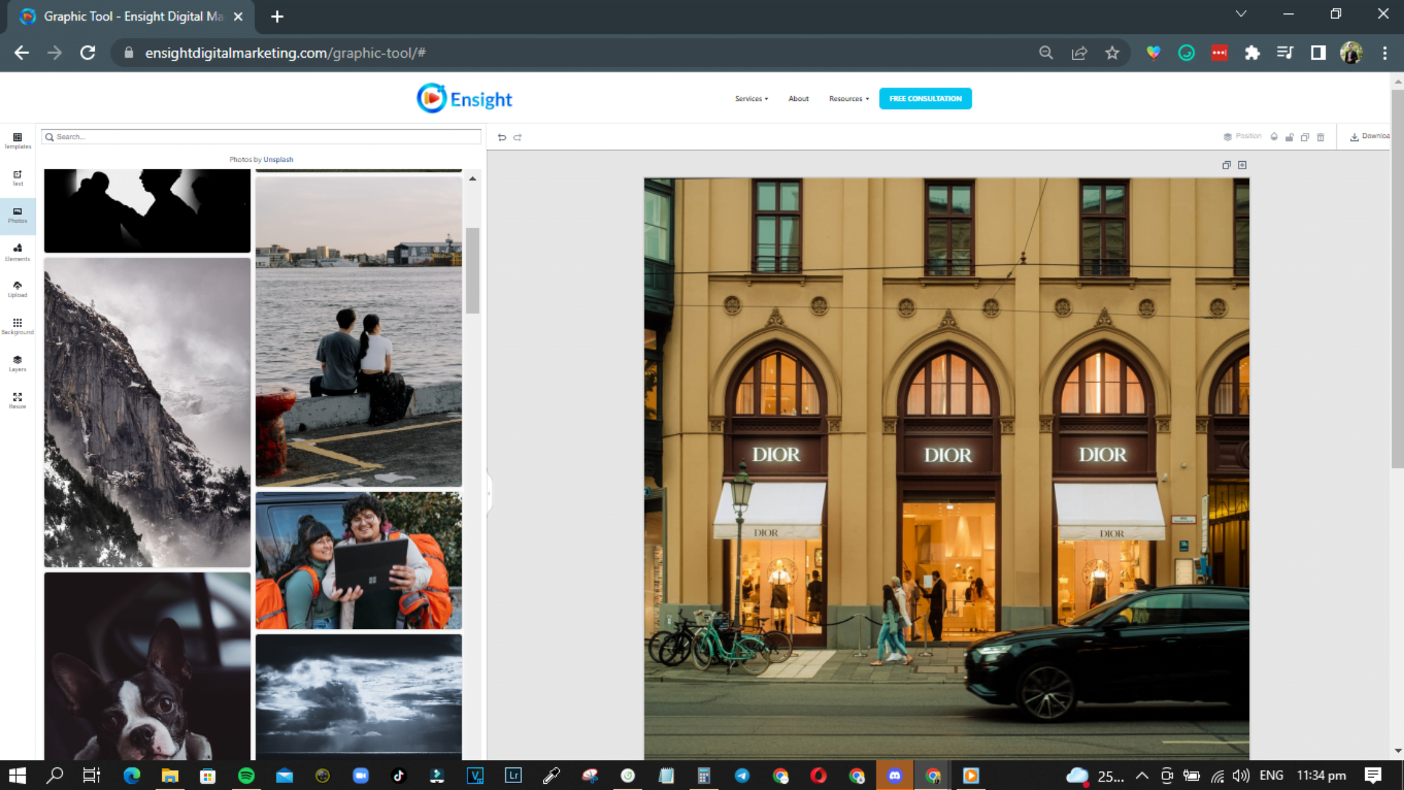Click the undo arrow in editor toolbar
Image resolution: width=1404 pixels, height=790 pixels.
(502, 137)
